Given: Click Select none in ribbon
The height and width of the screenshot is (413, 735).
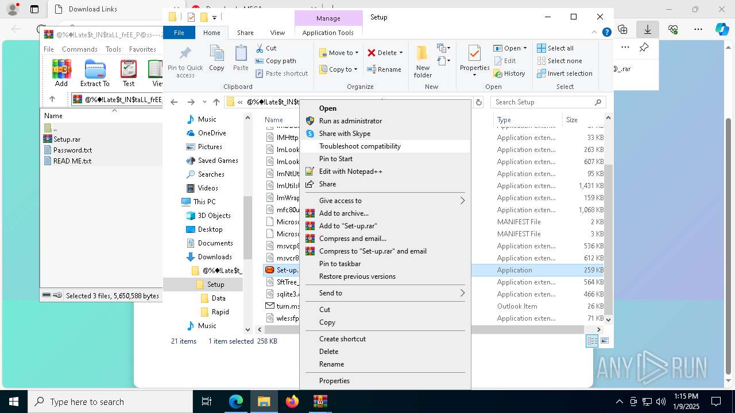Looking at the screenshot, I should pyautogui.click(x=559, y=61).
